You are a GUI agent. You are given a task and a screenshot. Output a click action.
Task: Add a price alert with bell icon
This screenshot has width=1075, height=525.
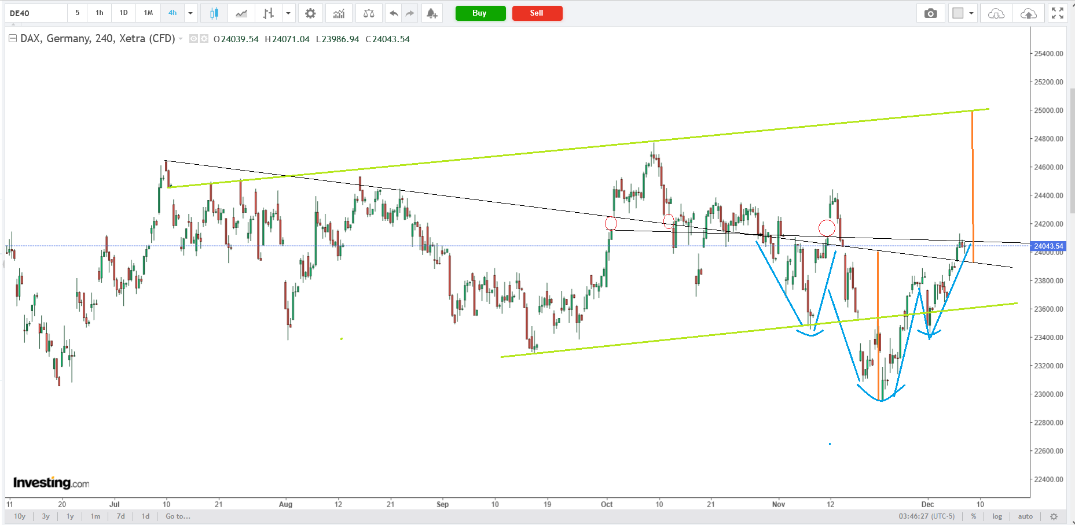(x=431, y=13)
